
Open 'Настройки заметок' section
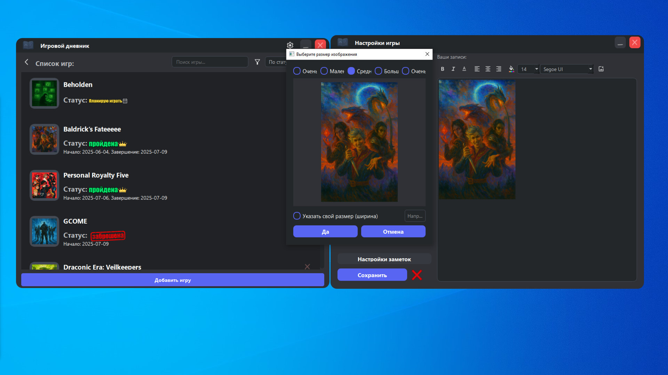[384, 259]
